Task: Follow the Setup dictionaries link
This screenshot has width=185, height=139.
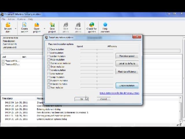Action: coord(119,93)
